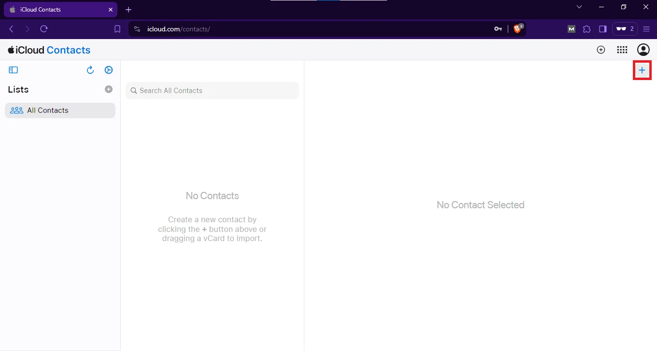Toggle the sidebar panel icon
Image resolution: width=657 pixels, height=351 pixels.
pyautogui.click(x=14, y=70)
